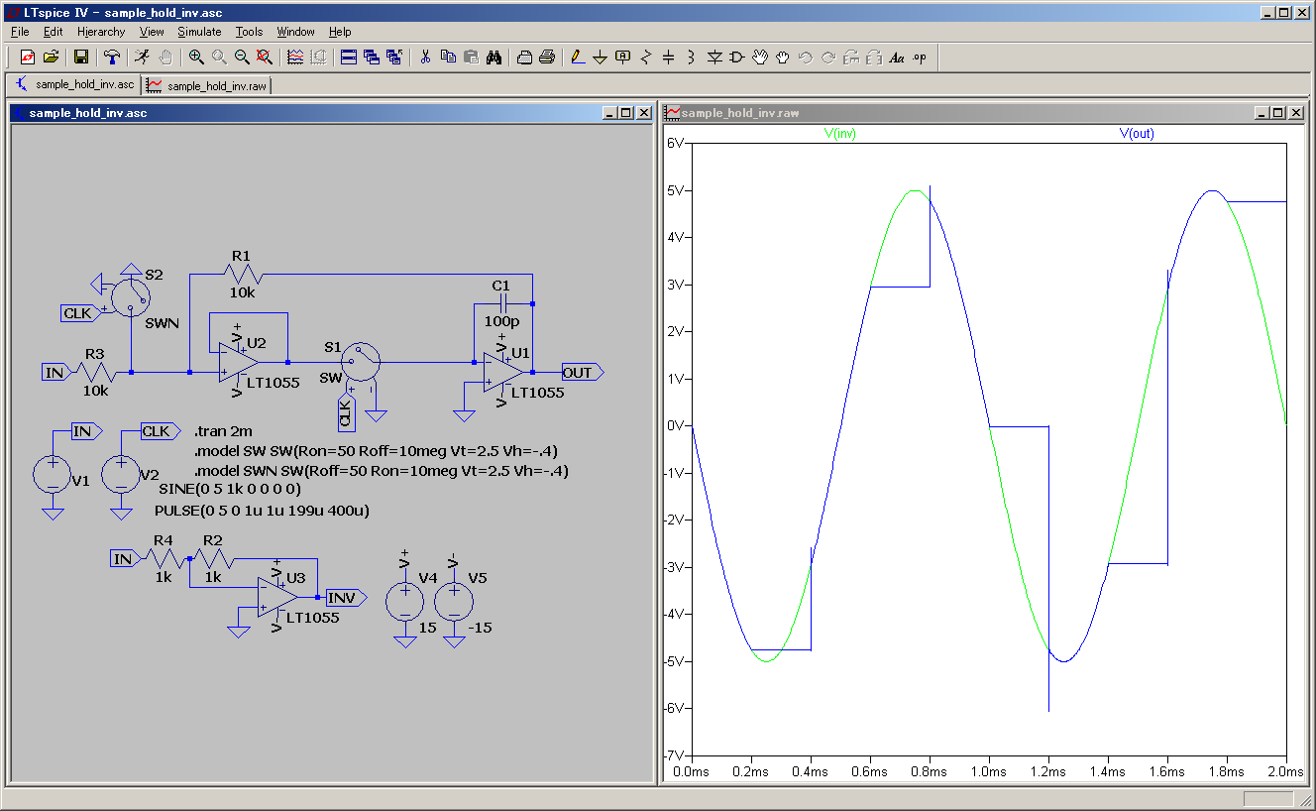Place a Ground symbol from toolbar
The height and width of the screenshot is (811, 1316).
pos(600,58)
